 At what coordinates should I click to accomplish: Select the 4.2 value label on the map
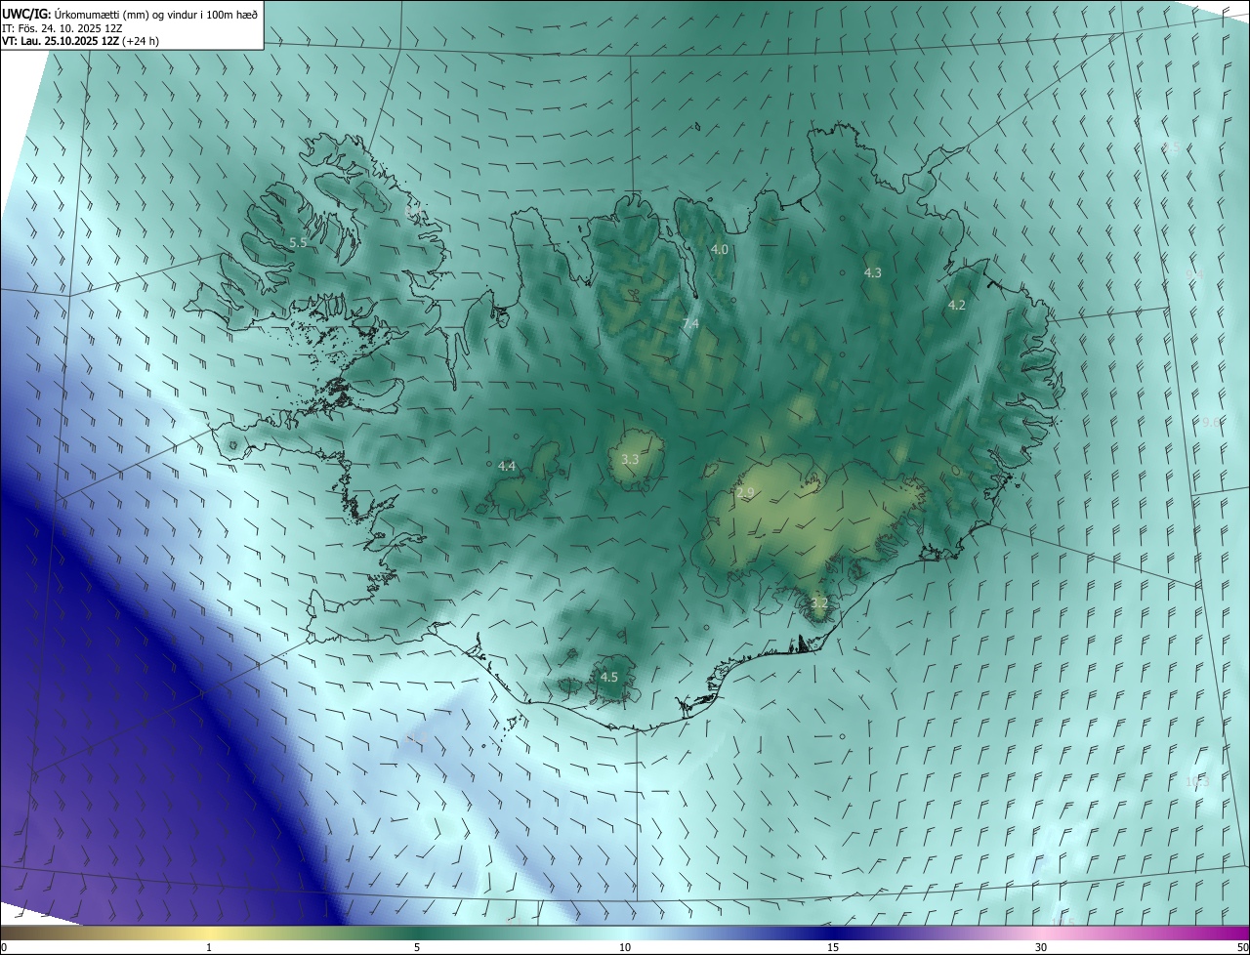pos(957,306)
